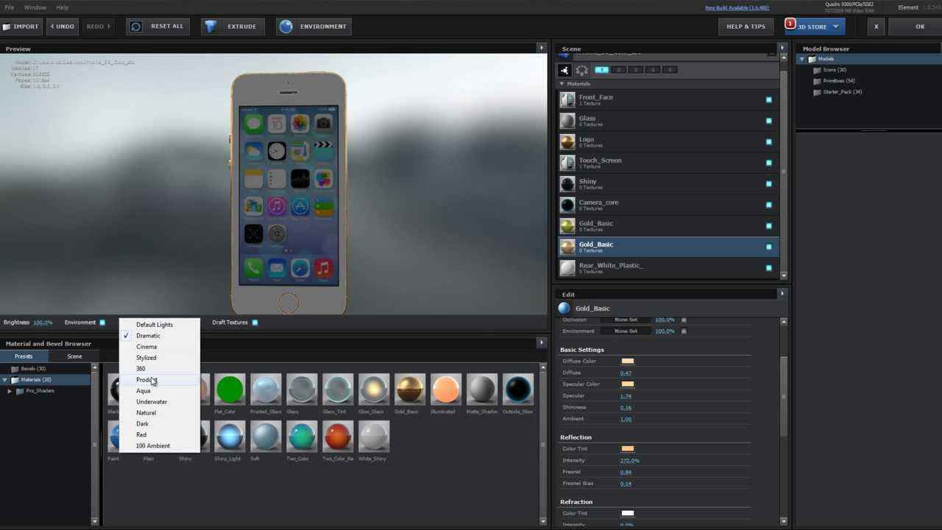
Task: Open the Environment globe icon
Action: coord(286,26)
